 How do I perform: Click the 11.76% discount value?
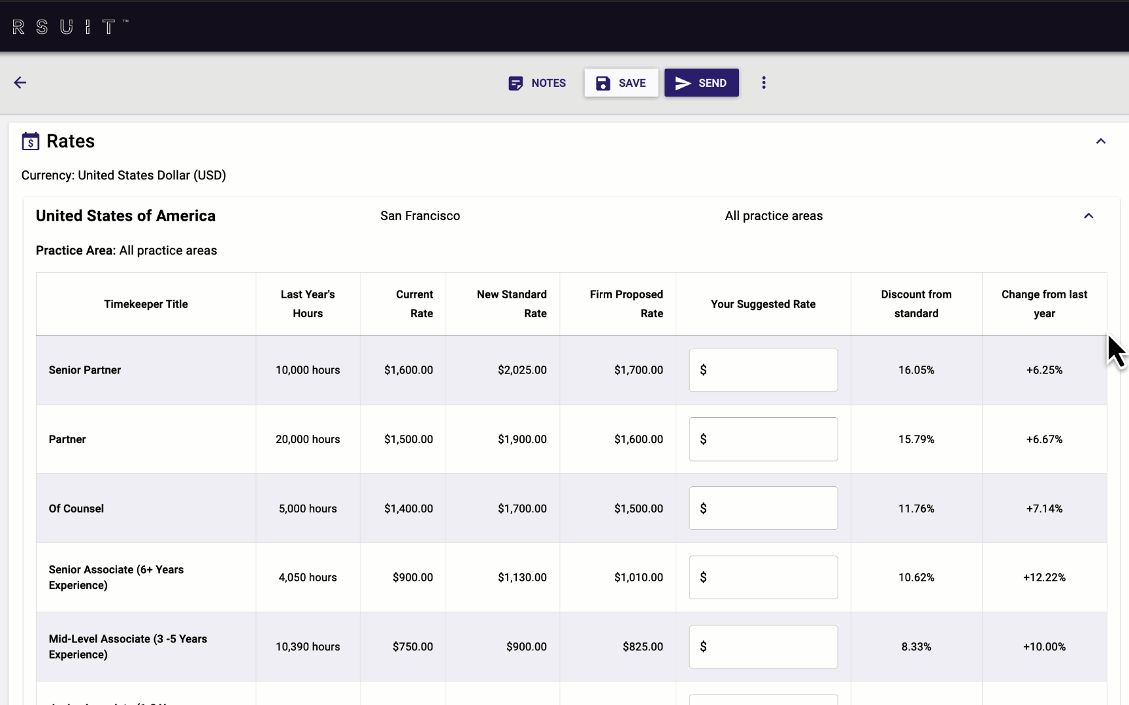pos(916,509)
